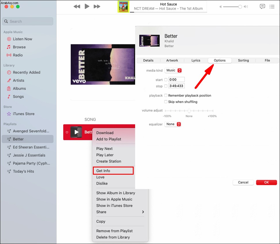The image size is (280, 244).
Task: Switch to the Options tab
Action: (x=220, y=60)
